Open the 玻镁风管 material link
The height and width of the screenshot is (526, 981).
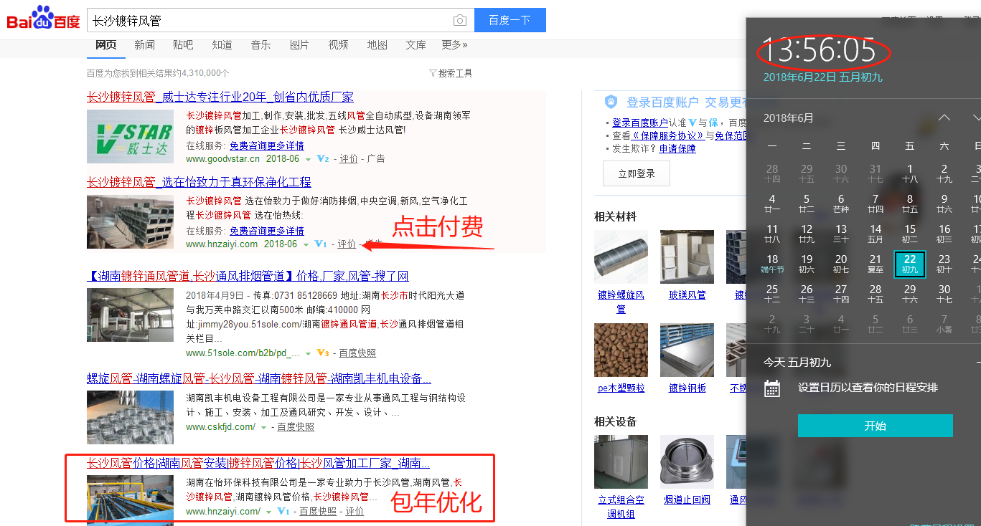[687, 295]
